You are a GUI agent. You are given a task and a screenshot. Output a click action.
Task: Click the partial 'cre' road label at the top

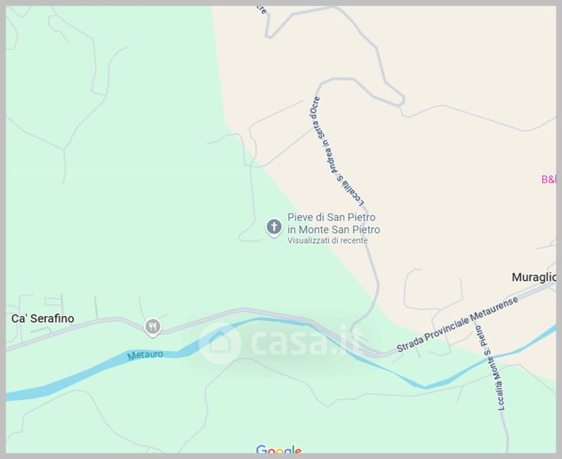pos(262,9)
